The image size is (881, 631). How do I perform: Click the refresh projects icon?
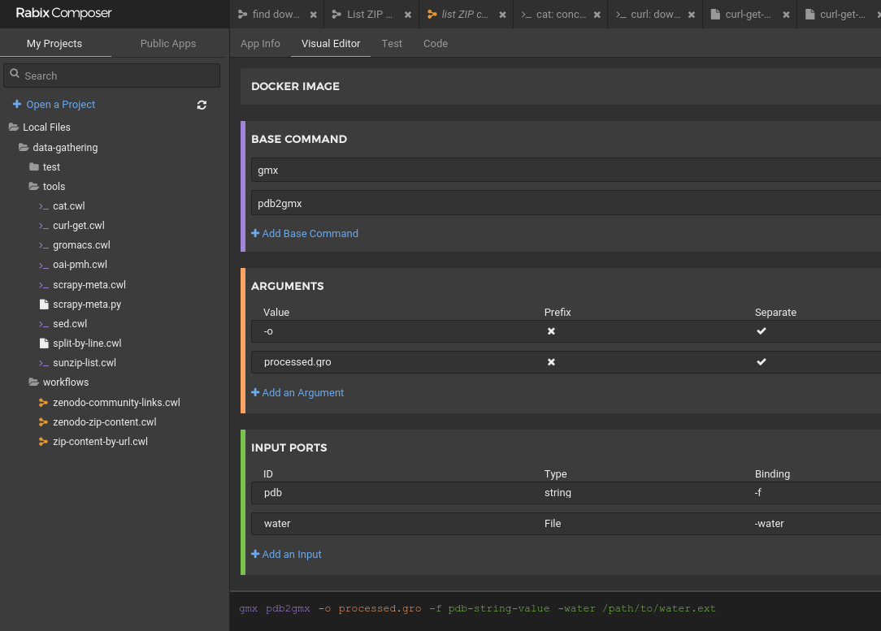coord(202,105)
